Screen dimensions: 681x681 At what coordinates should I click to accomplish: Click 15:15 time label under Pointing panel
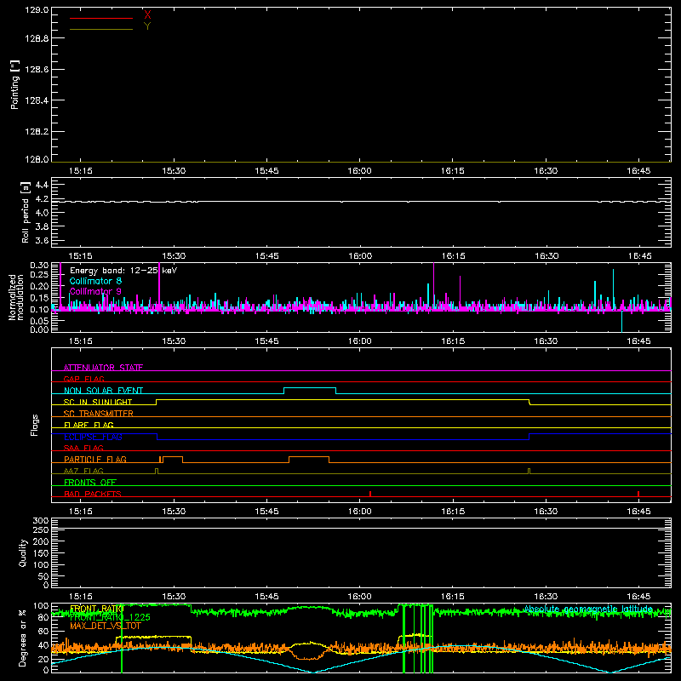(x=80, y=171)
